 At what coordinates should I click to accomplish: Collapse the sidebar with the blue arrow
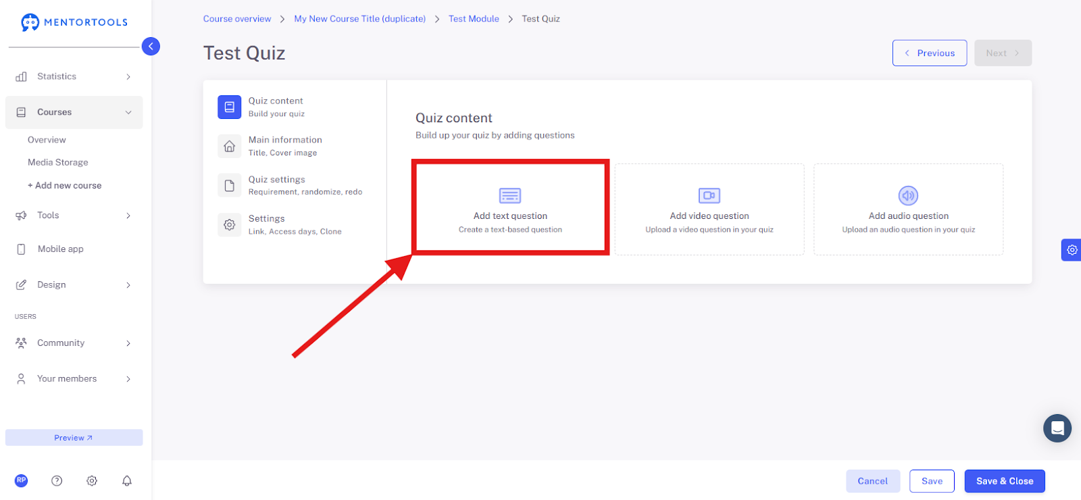tap(151, 46)
